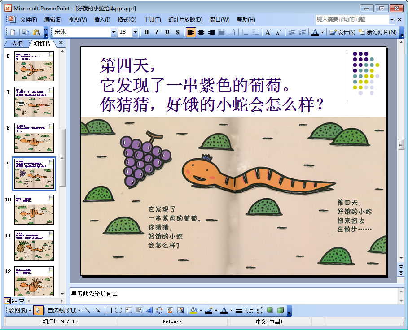Select the Arrow drawing tool

click(98, 311)
